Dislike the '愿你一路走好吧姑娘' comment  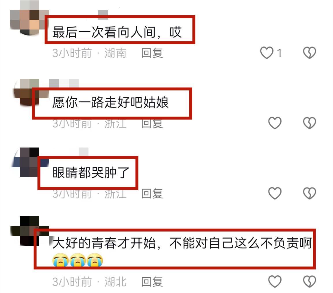(x=309, y=123)
